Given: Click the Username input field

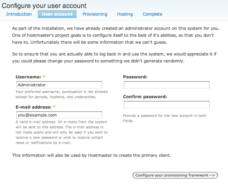Looking at the screenshot, I should pos(59,85).
